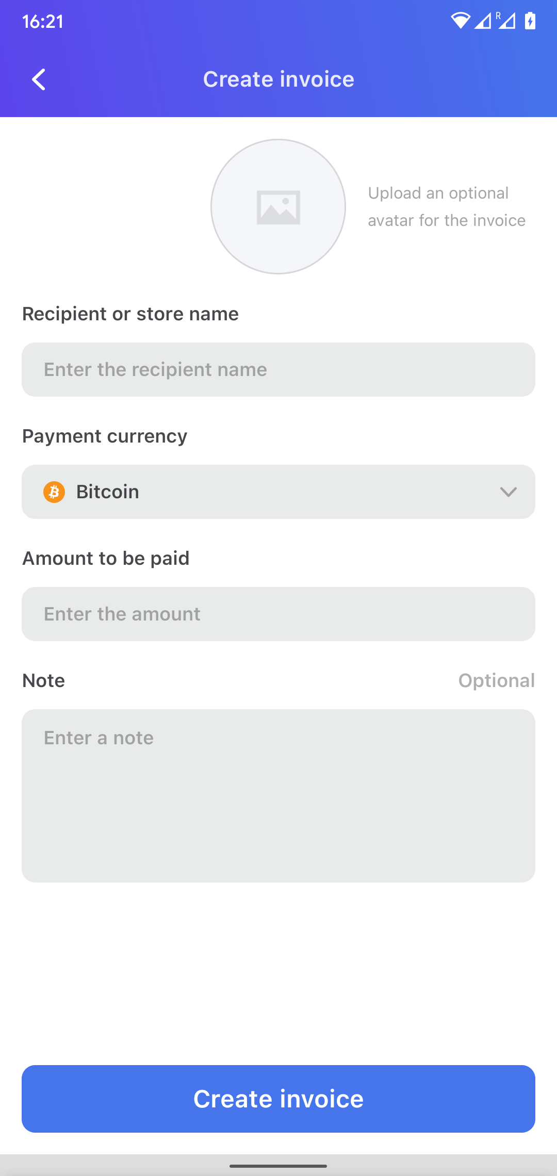The width and height of the screenshot is (557, 1176).
Task: Tap the Upload an optional avatar text
Action: (x=447, y=207)
